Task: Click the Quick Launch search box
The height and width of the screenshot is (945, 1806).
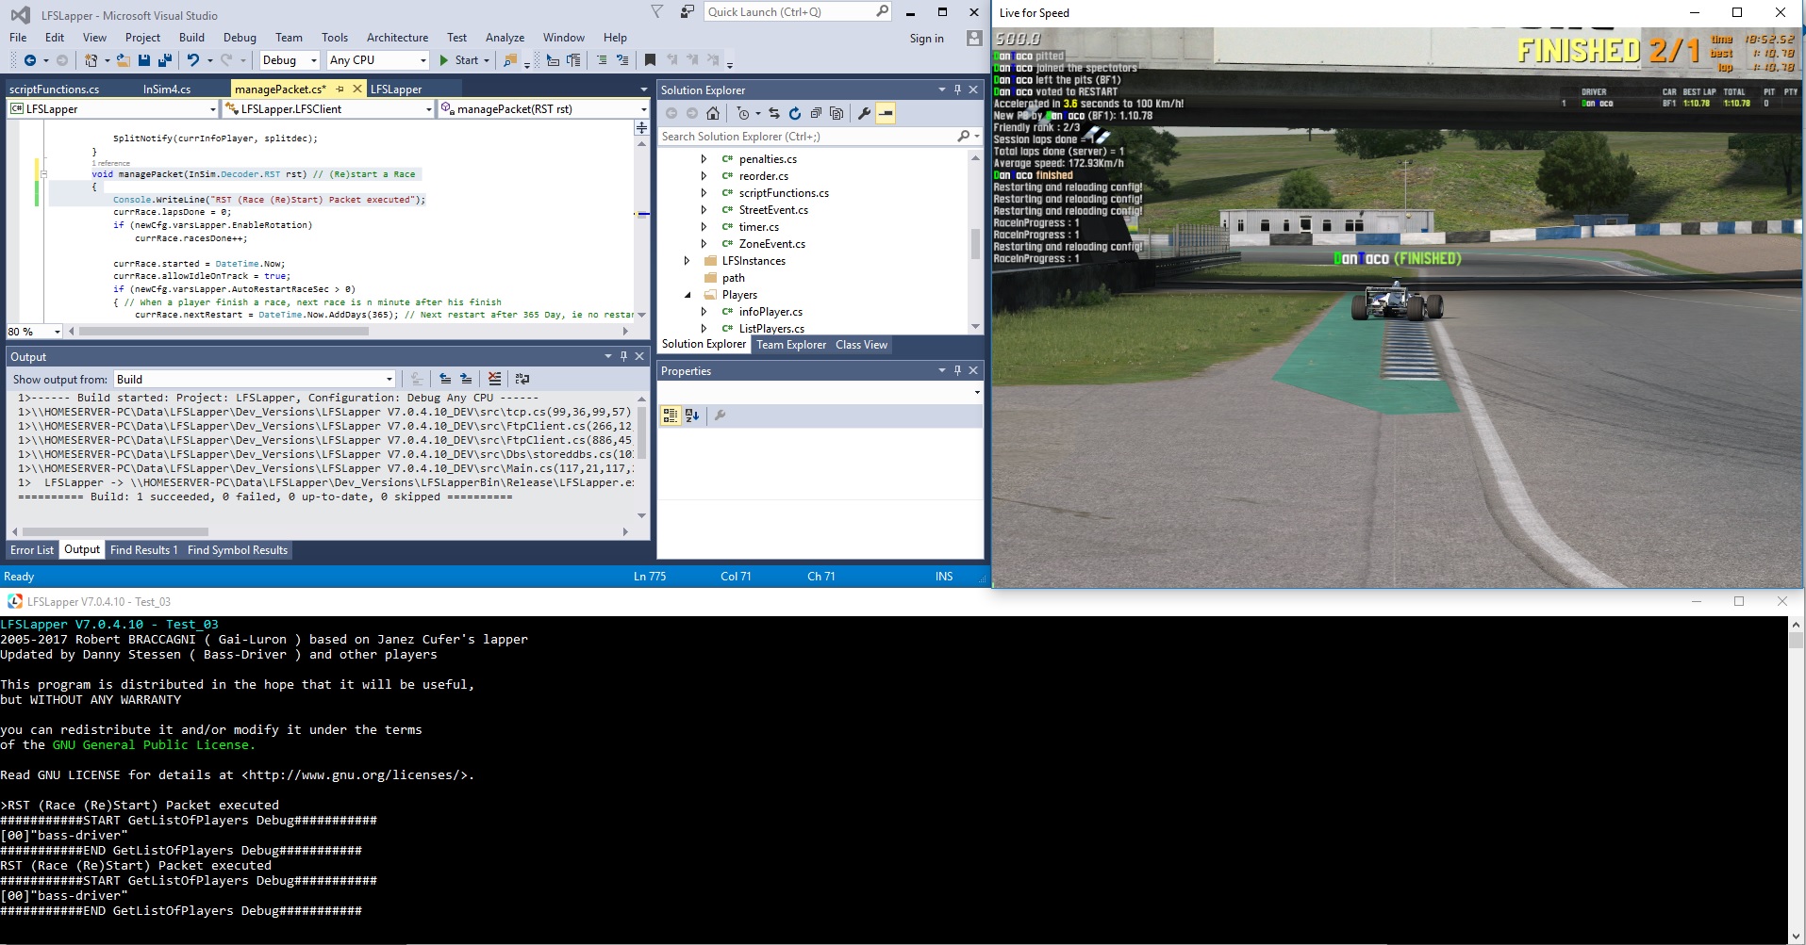Action: [x=797, y=12]
